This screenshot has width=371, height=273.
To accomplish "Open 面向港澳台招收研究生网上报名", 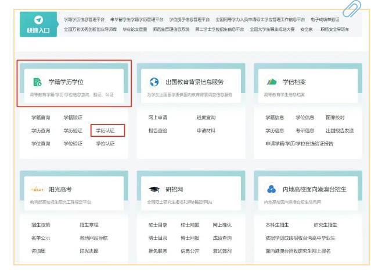I will (297, 251).
